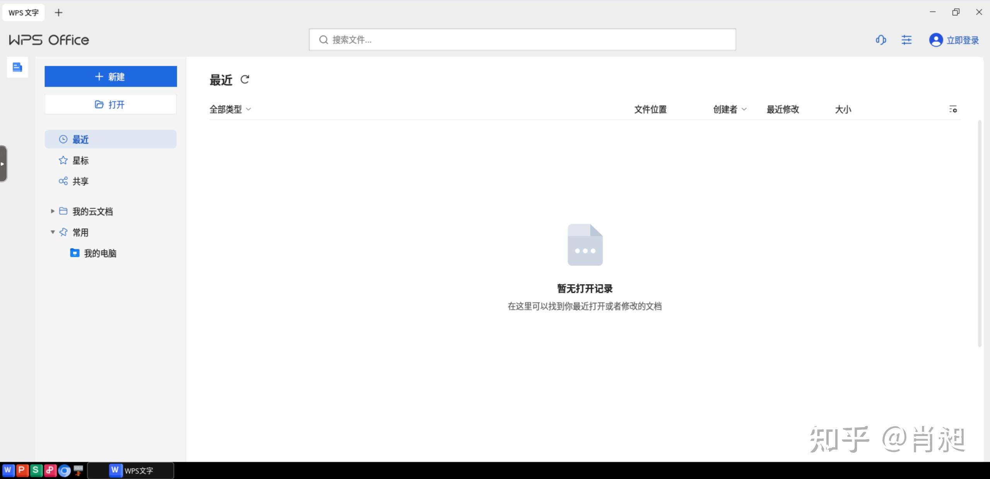The height and width of the screenshot is (479, 990).
Task: Open the 全部类型 filter dropdown
Action: (x=230, y=109)
